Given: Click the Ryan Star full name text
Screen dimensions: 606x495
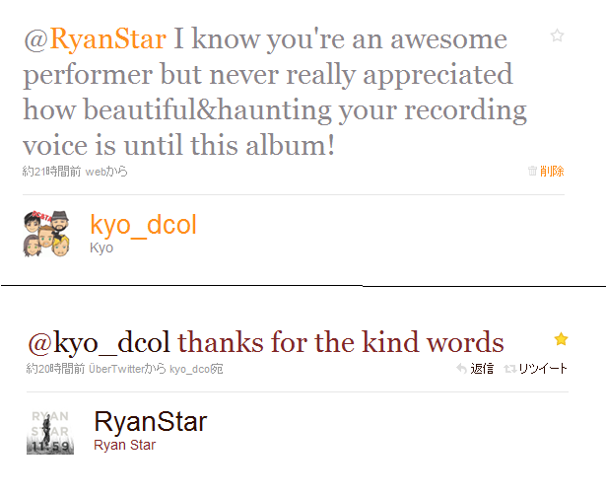Looking at the screenshot, I should (x=124, y=445).
